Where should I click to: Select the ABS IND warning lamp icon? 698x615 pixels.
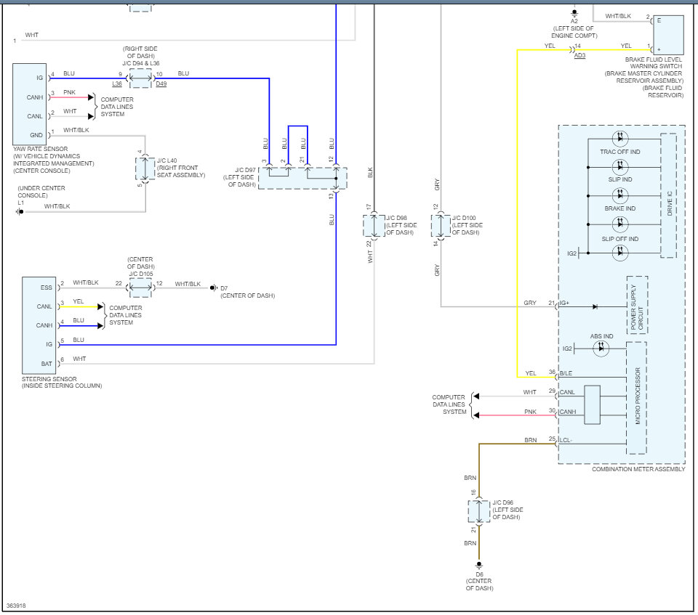coord(602,349)
